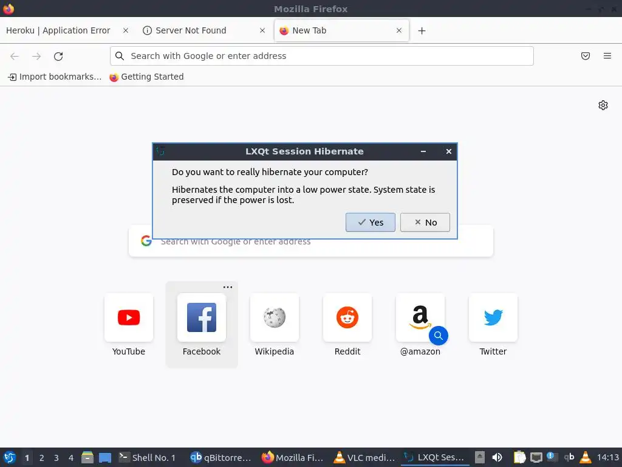This screenshot has height=467, width=622.
Task: Go forward one page in Firefox
Action: 36,56
